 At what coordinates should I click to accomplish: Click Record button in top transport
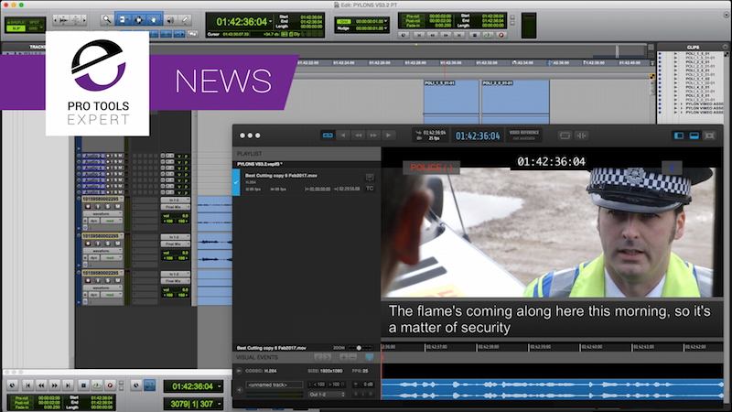click(501, 35)
